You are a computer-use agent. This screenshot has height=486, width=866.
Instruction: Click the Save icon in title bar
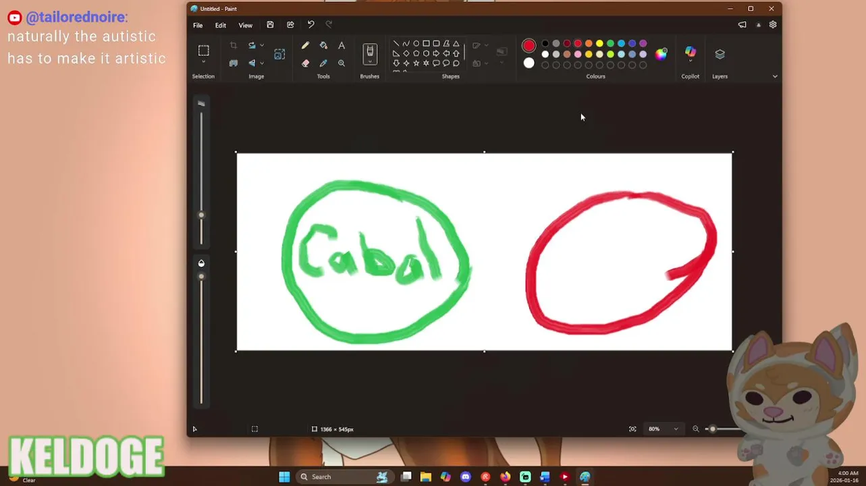pyautogui.click(x=270, y=25)
